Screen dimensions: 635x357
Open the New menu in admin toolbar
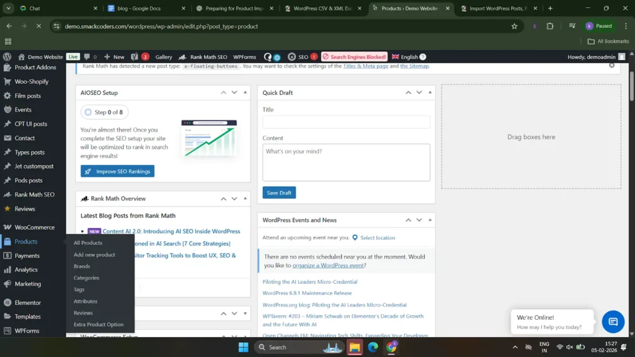pyautogui.click(x=114, y=56)
